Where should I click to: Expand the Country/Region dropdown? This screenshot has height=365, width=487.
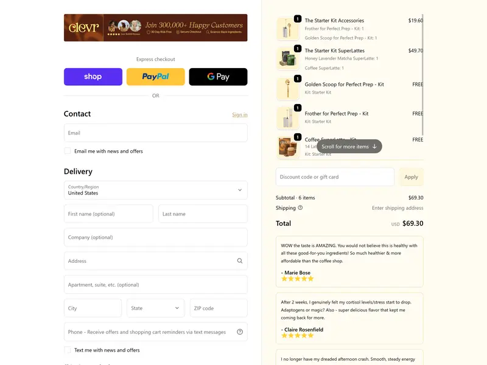tap(156, 190)
